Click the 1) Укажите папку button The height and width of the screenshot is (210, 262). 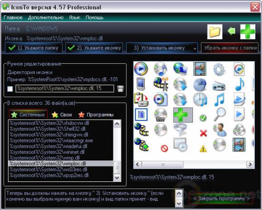tap(34, 48)
